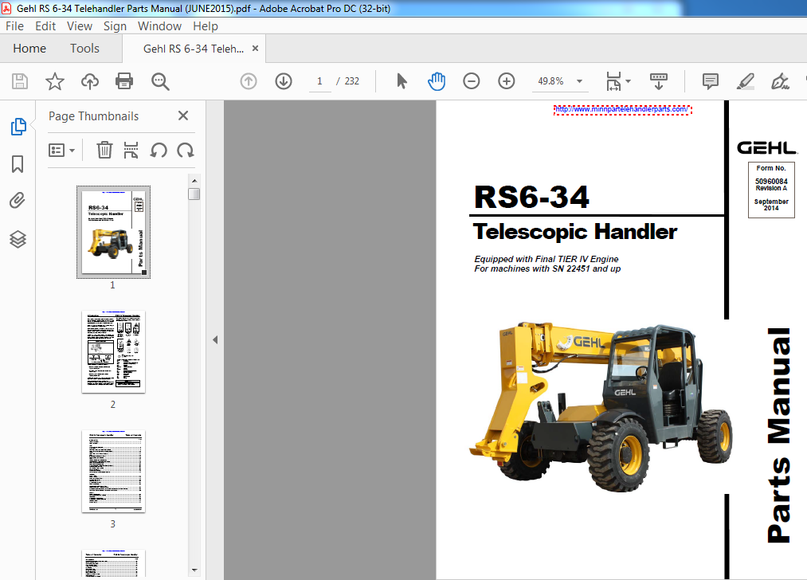Click the total page count 232
The image size is (807, 580).
[351, 81]
